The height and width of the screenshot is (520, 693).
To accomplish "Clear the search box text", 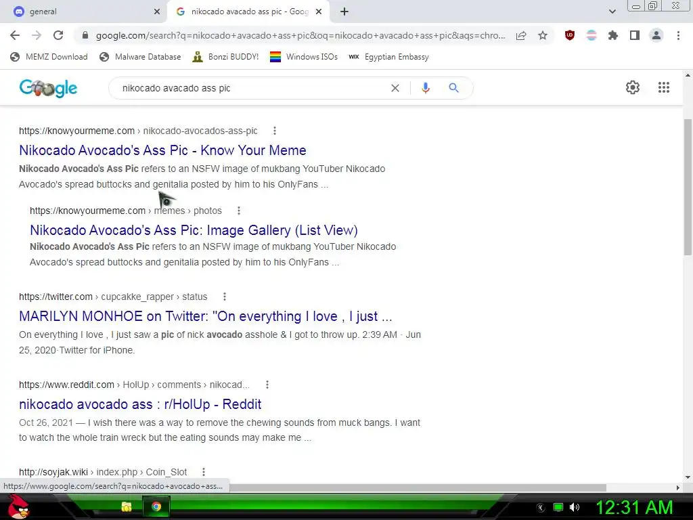I will pos(395,88).
